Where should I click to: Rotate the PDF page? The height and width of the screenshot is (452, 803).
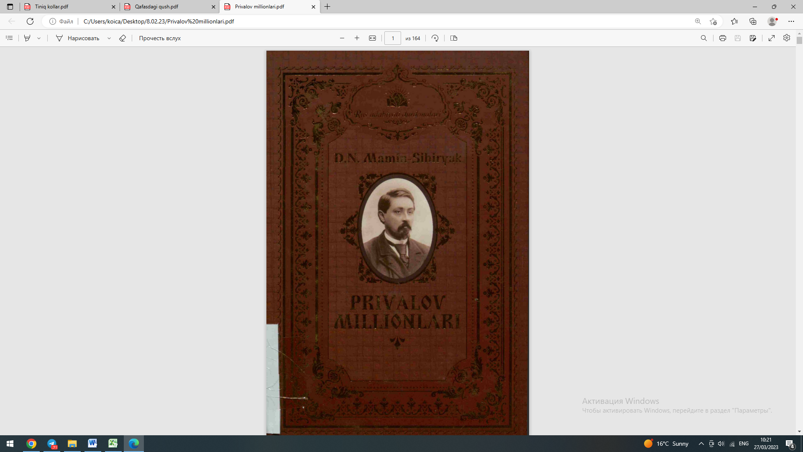click(x=435, y=38)
